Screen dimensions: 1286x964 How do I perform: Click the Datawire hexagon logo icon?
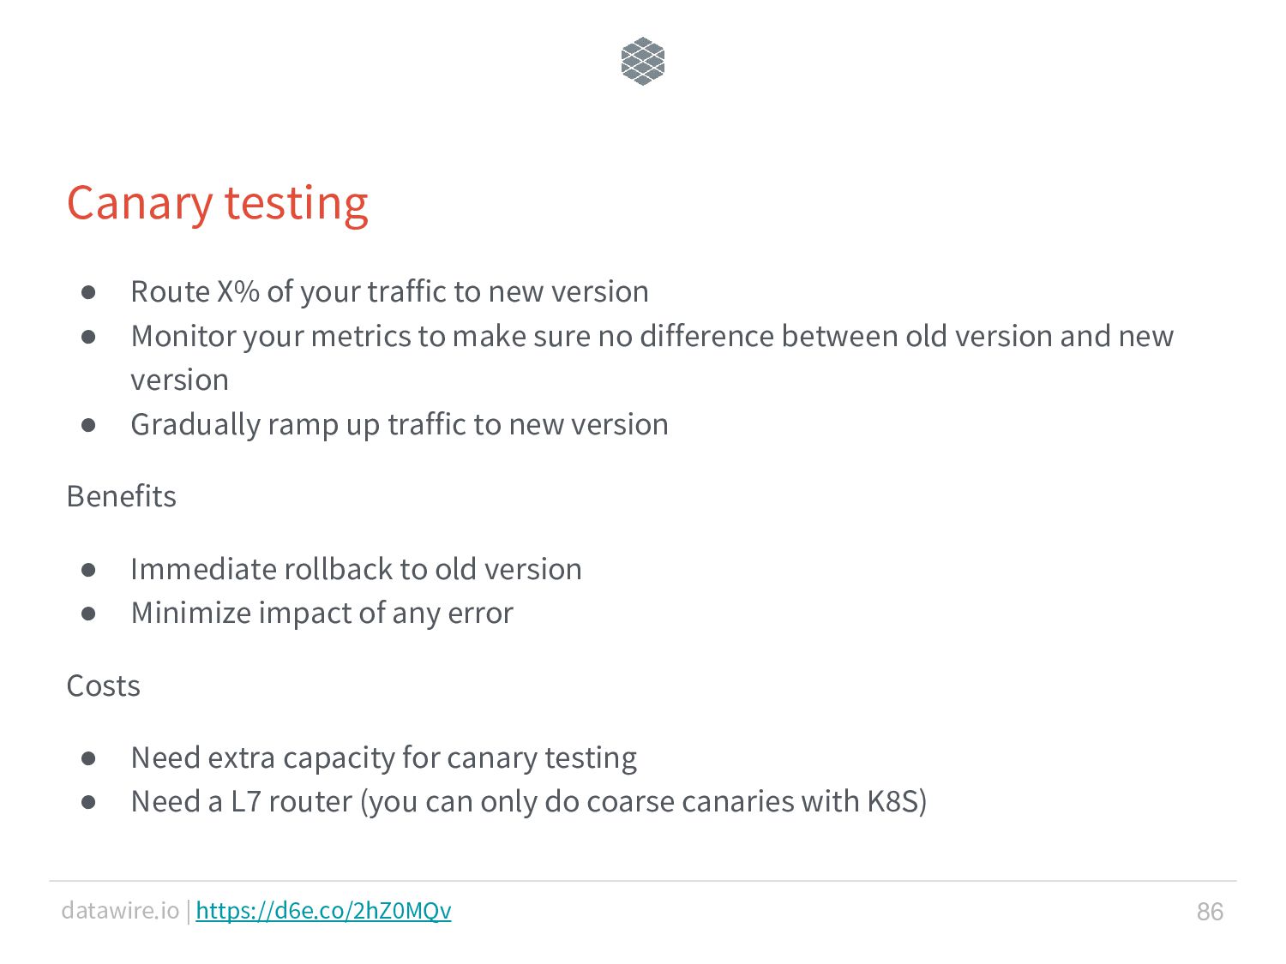click(643, 62)
